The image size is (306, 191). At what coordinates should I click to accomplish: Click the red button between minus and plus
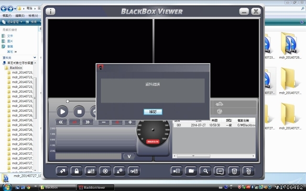tap(117, 122)
